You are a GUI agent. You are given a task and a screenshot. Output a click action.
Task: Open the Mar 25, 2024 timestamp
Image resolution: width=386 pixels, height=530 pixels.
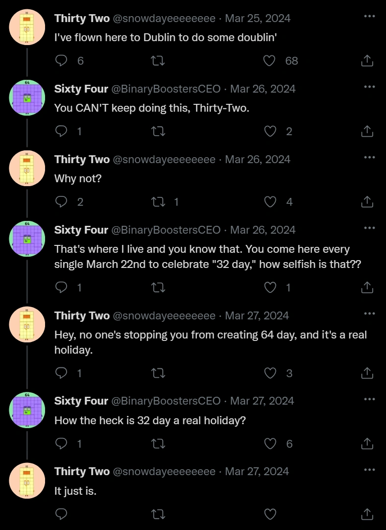(x=258, y=18)
